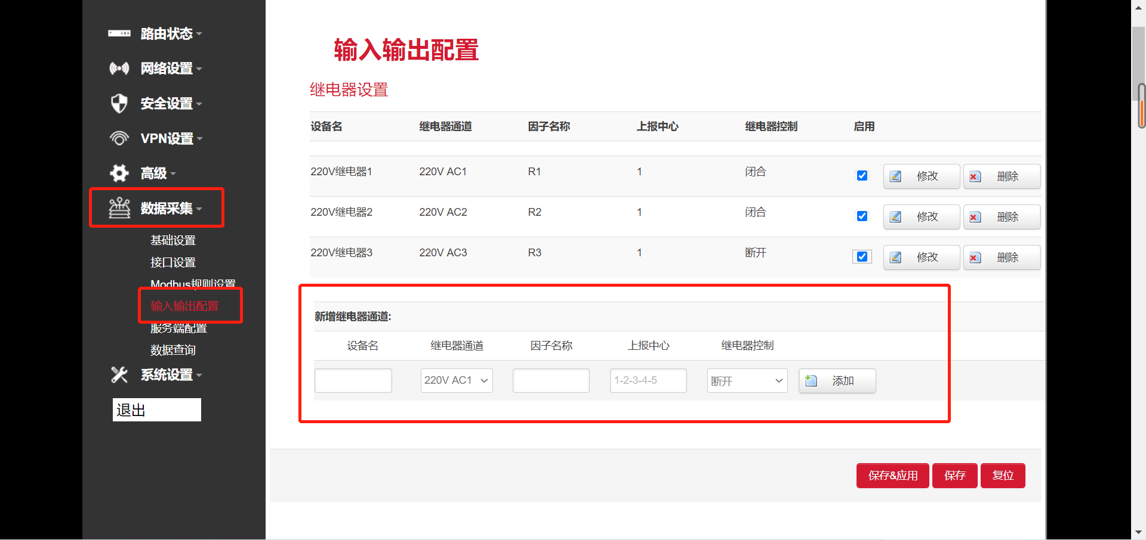Uncheck 启用 for 220V继电器2
1146x540 pixels.
pos(862,216)
